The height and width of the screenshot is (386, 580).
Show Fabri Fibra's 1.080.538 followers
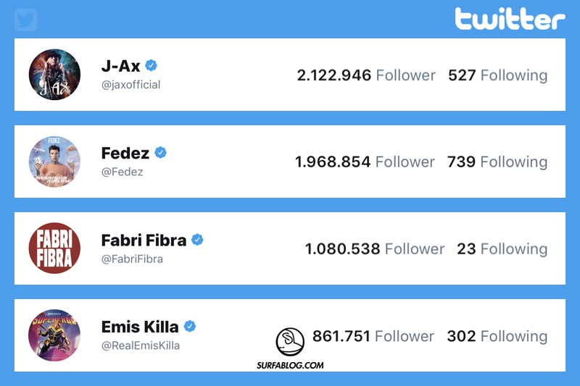(374, 249)
